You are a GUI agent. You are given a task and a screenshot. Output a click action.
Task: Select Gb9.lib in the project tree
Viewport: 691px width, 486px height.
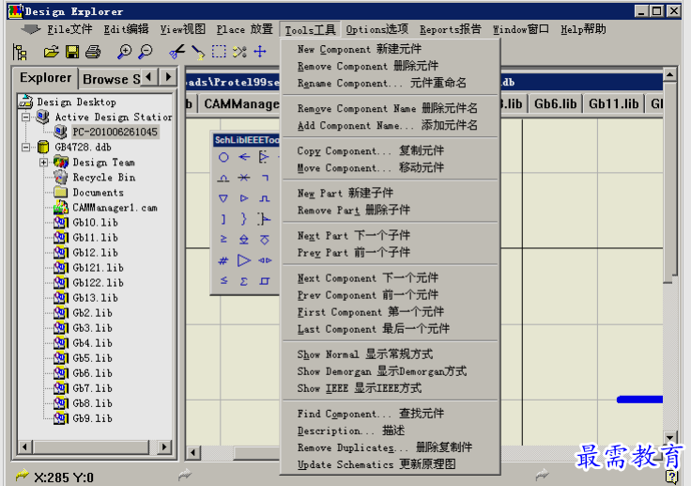coord(92,418)
